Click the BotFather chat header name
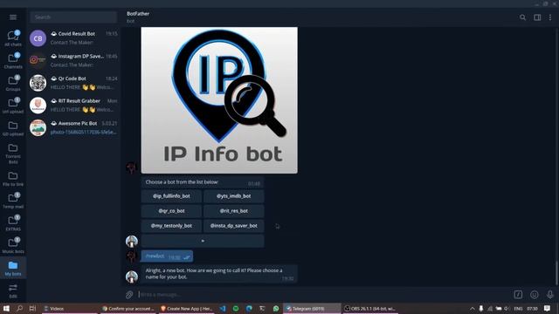The height and width of the screenshot is (314, 559). 138,14
